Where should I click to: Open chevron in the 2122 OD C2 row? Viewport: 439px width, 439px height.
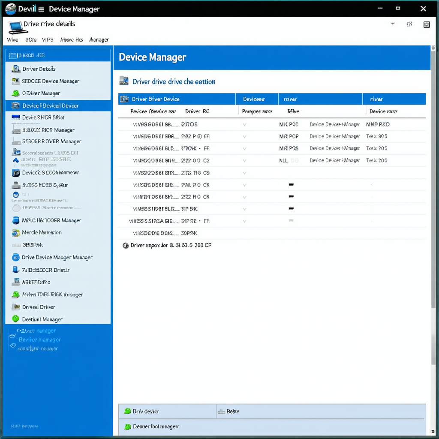[244, 161]
